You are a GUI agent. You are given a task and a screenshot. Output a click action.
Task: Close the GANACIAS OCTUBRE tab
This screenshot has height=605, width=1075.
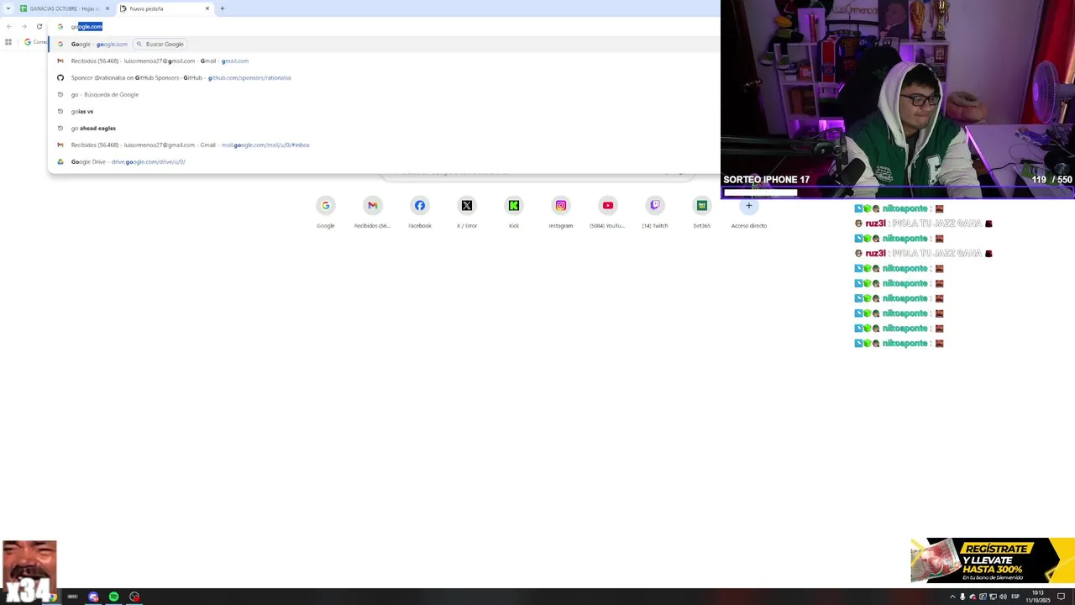(x=107, y=8)
